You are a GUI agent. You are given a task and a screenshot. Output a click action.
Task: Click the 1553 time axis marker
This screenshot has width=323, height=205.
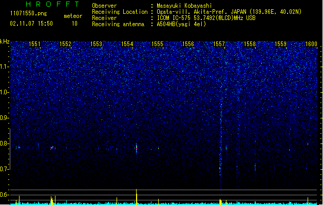[x=96, y=44]
